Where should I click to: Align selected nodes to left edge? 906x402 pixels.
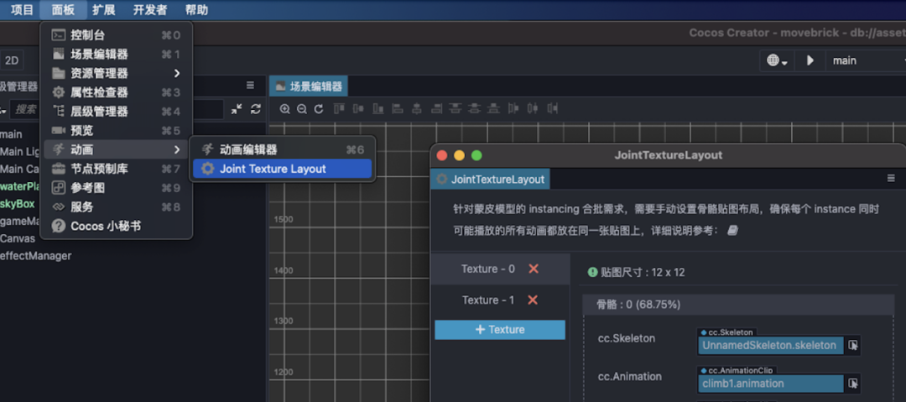coord(398,108)
